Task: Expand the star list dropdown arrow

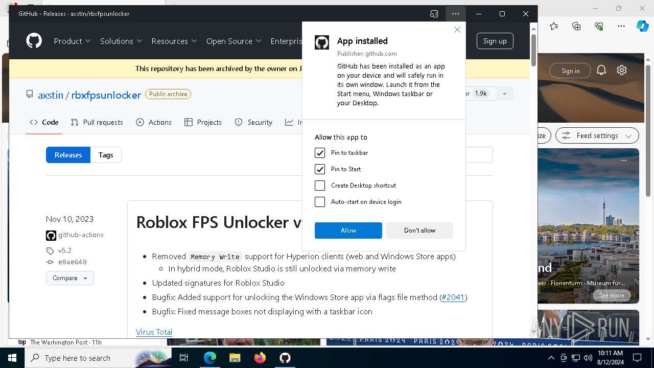Action: 504,94
